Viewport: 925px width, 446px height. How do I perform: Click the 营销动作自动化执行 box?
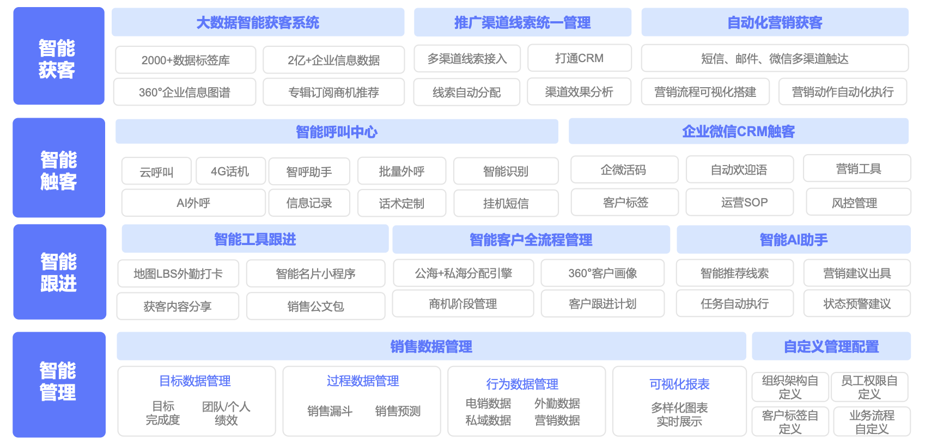(x=842, y=92)
